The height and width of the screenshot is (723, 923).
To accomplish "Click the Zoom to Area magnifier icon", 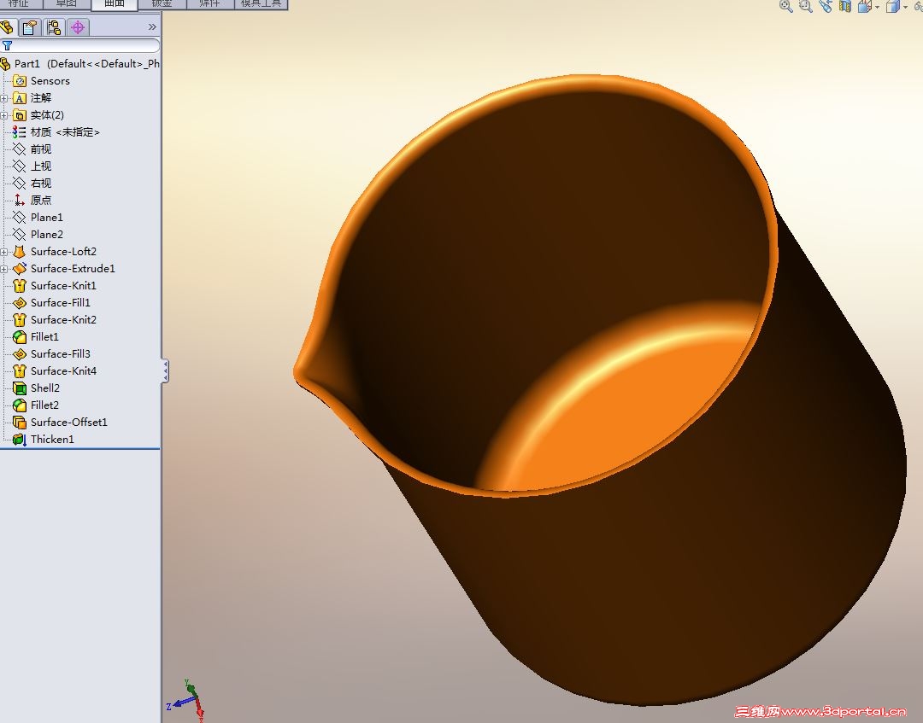I will [806, 6].
